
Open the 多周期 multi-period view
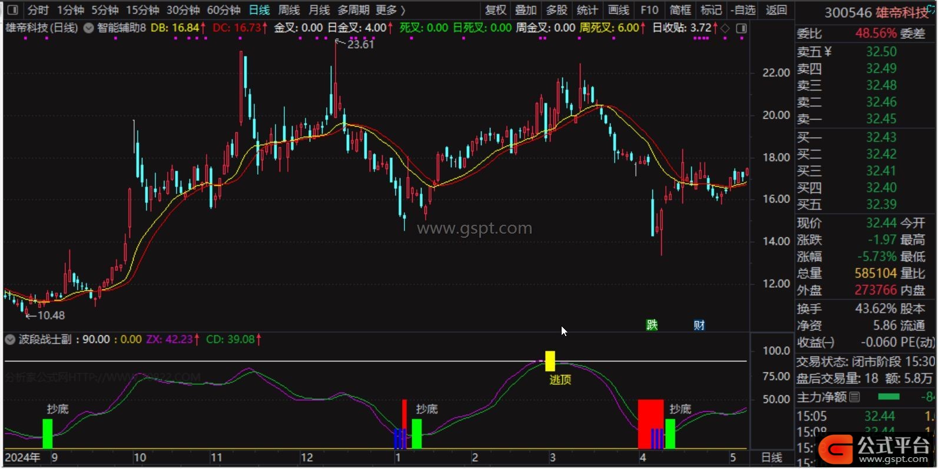(x=353, y=10)
